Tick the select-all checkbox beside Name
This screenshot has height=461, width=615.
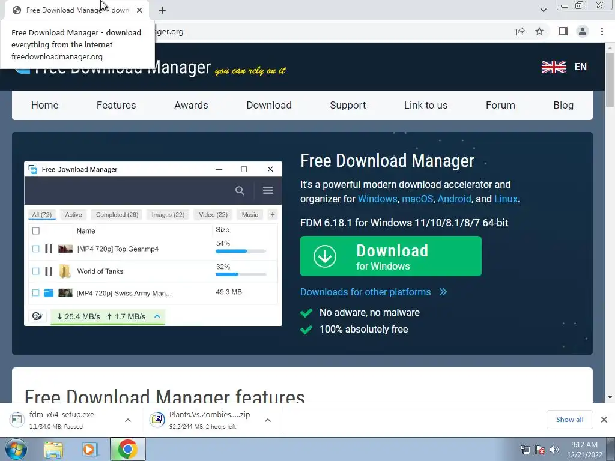[x=35, y=230]
